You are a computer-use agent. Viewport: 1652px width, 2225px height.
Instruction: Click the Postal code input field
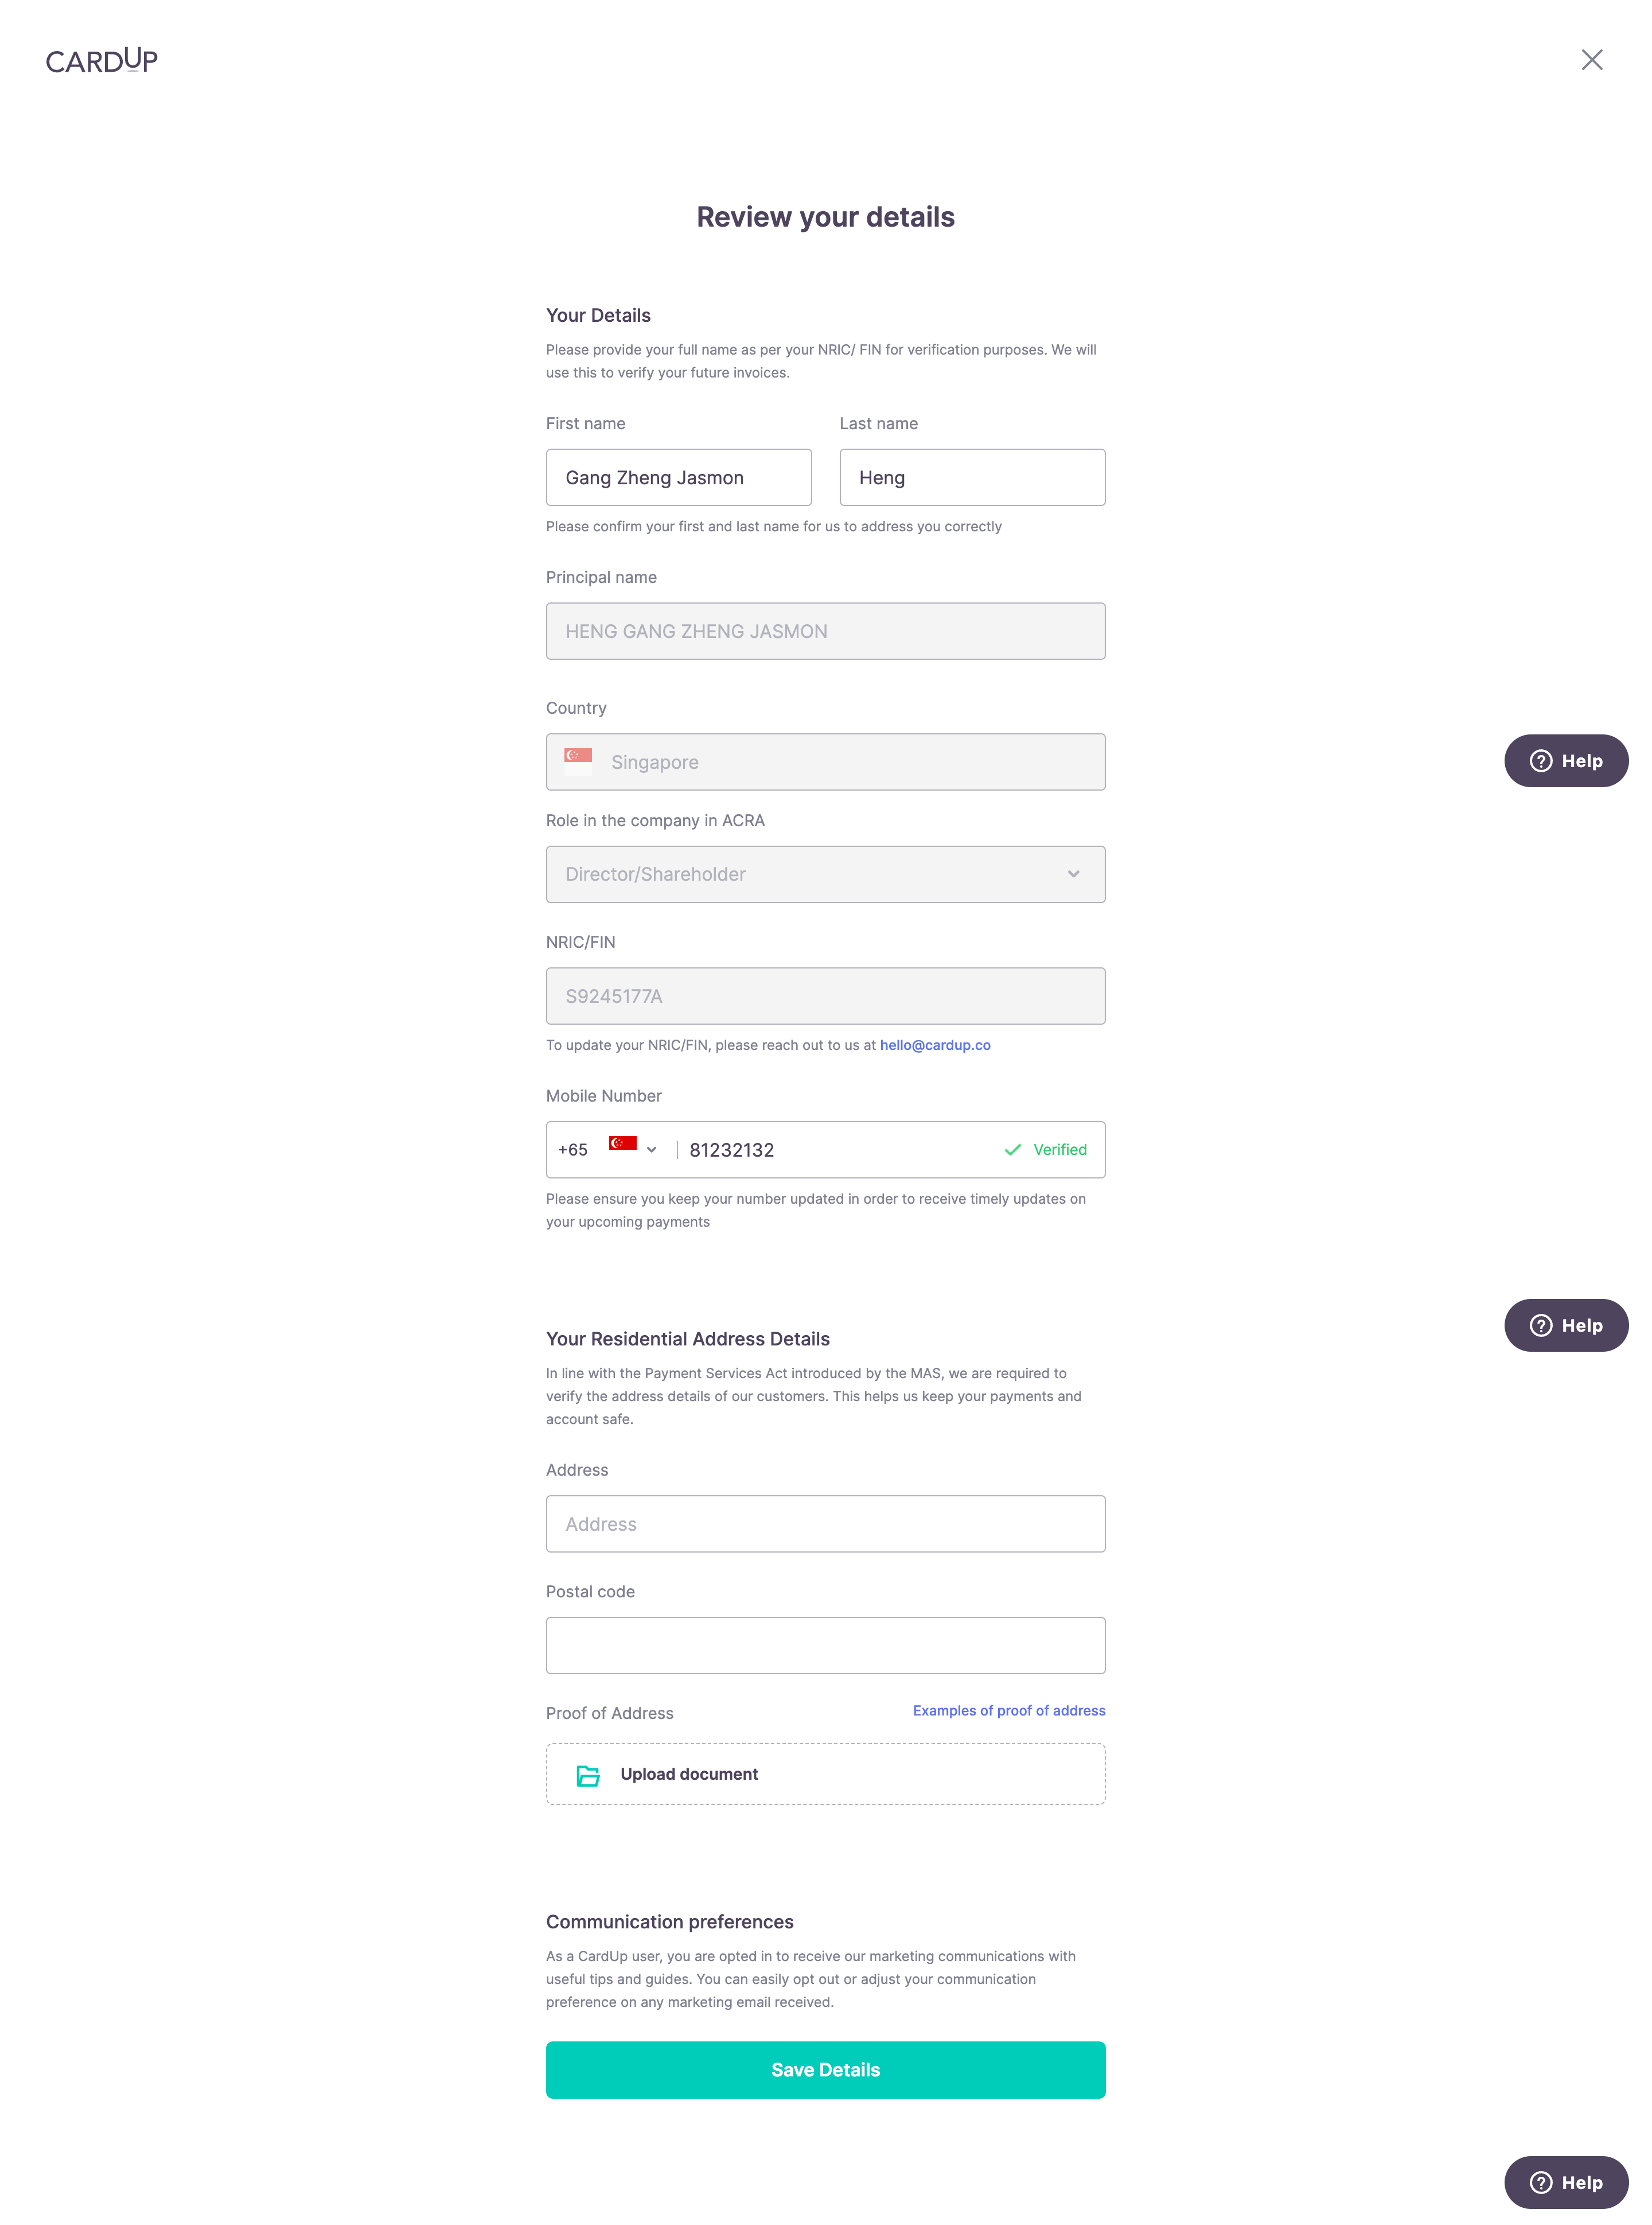pyautogui.click(x=825, y=1645)
